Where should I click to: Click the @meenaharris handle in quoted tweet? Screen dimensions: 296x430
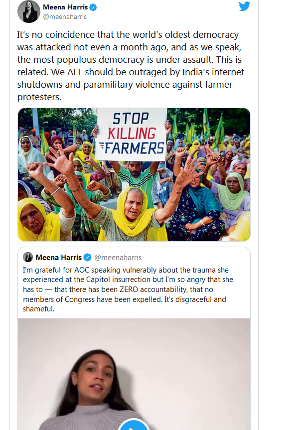[118, 258]
